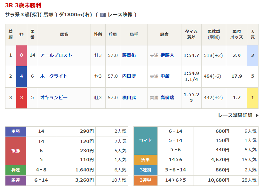Click jockey 内田博
The height and width of the screenshot is (189, 263).
(x=129, y=76)
